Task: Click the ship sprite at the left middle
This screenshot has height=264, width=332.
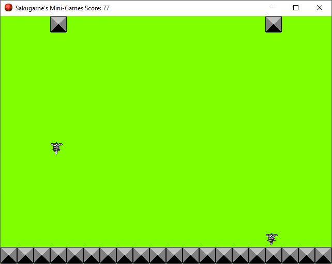Action: (x=56, y=148)
